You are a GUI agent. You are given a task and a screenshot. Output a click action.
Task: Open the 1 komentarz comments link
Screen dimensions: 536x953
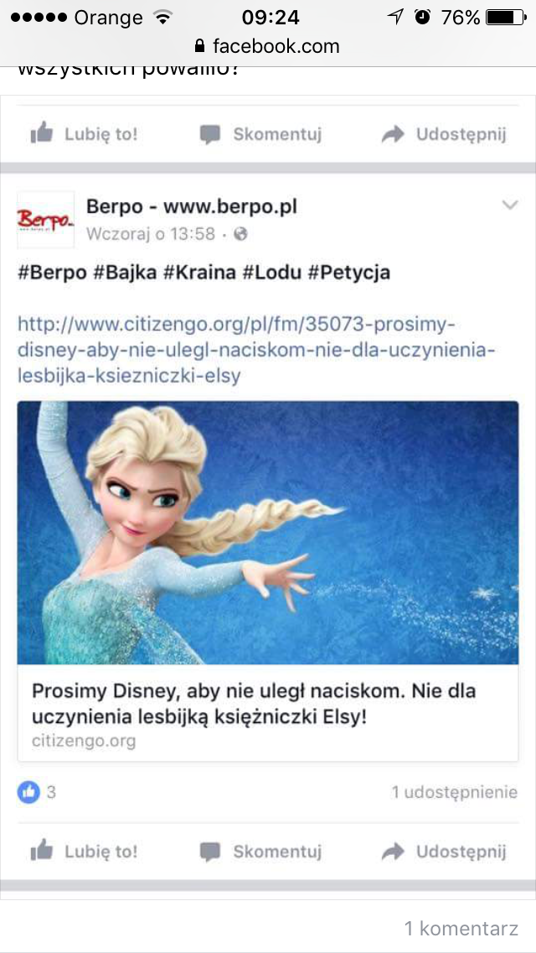pos(461,929)
